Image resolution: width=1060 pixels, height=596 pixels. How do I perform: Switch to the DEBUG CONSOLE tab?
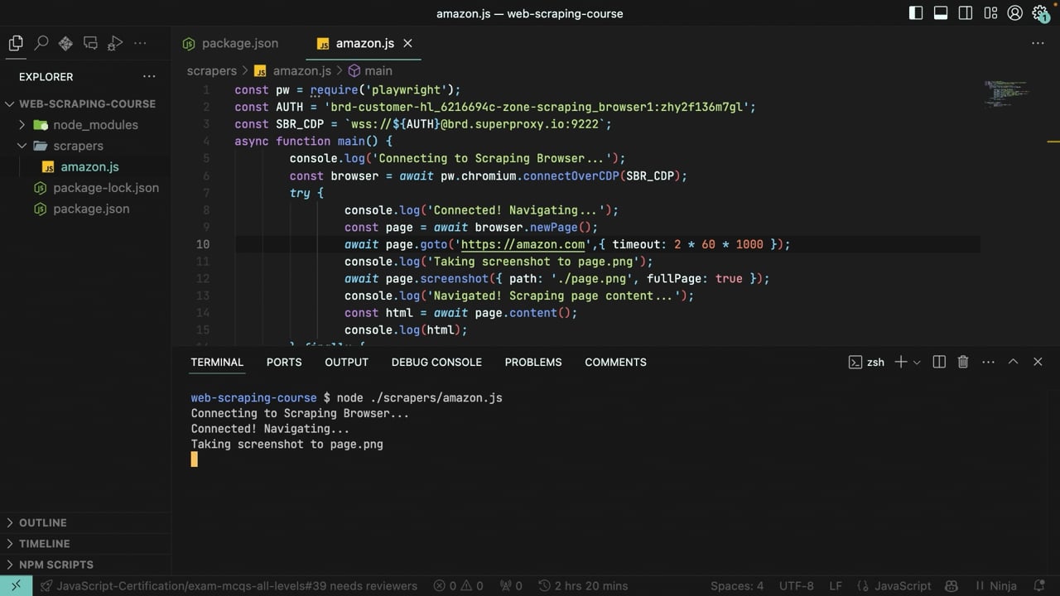(x=436, y=362)
